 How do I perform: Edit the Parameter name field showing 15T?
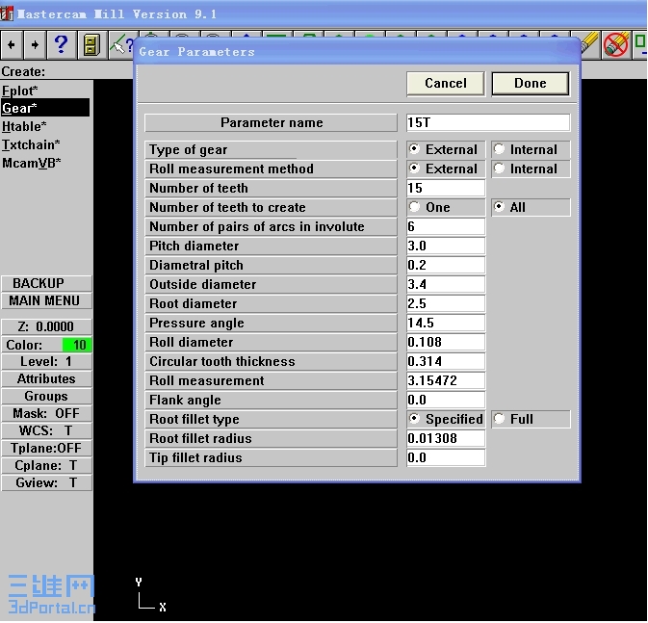pyautogui.click(x=488, y=123)
